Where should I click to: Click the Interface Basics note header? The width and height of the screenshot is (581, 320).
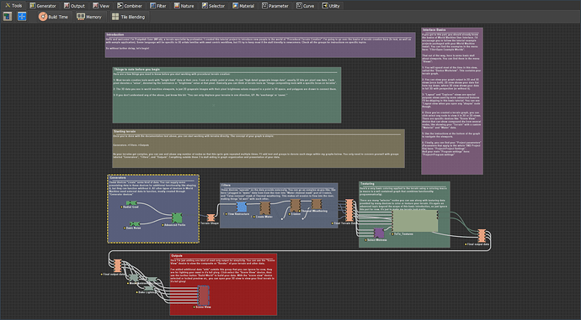click(434, 29)
